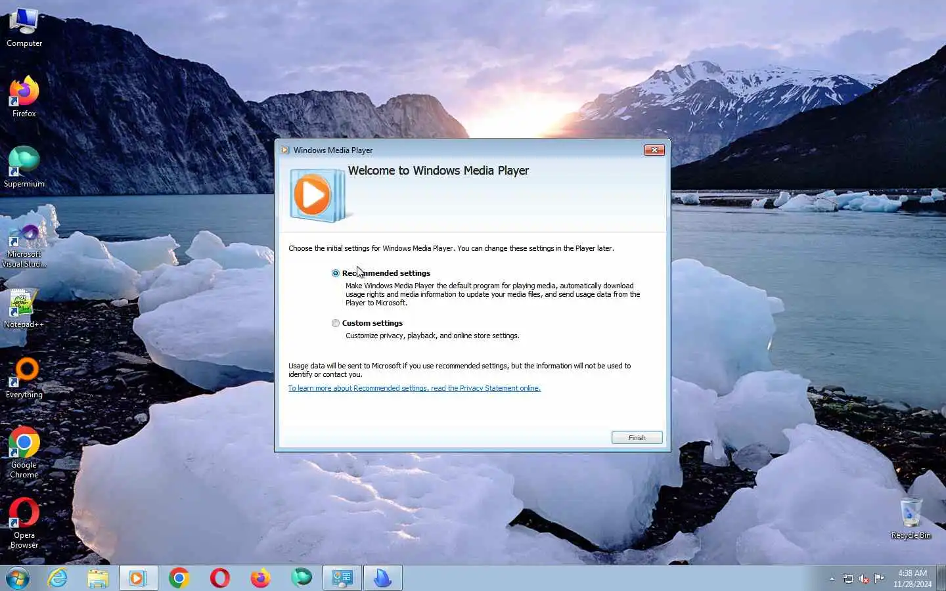Screen dimensions: 946x591
Task: Show hidden tray icons arrow
Action: tap(832, 579)
